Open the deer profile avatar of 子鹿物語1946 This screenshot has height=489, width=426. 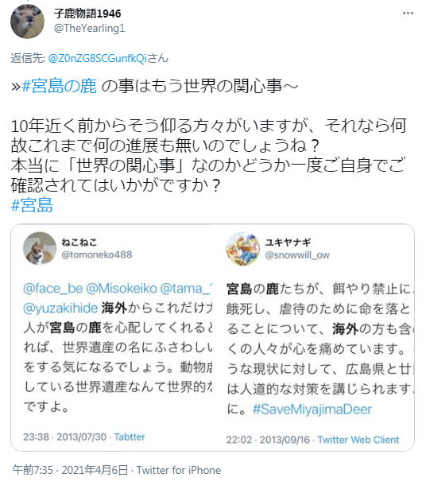[x=28, y=21]
